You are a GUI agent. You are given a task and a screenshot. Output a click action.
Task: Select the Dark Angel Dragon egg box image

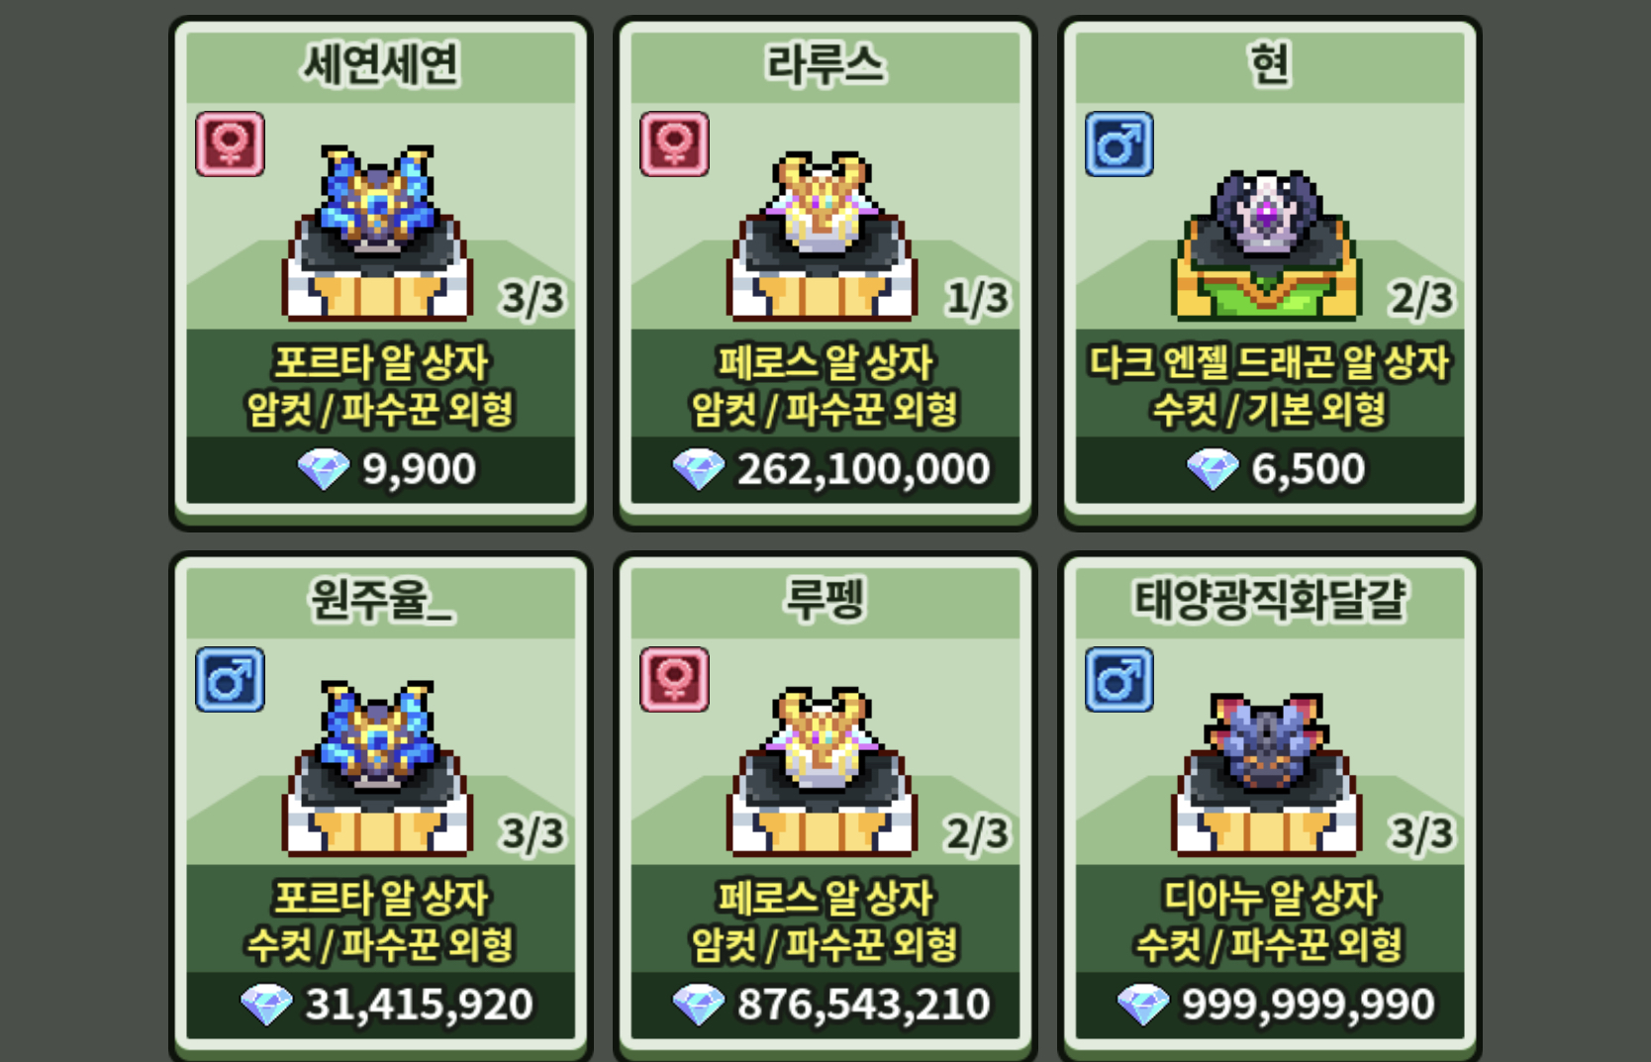click(x=1266, y=244)
